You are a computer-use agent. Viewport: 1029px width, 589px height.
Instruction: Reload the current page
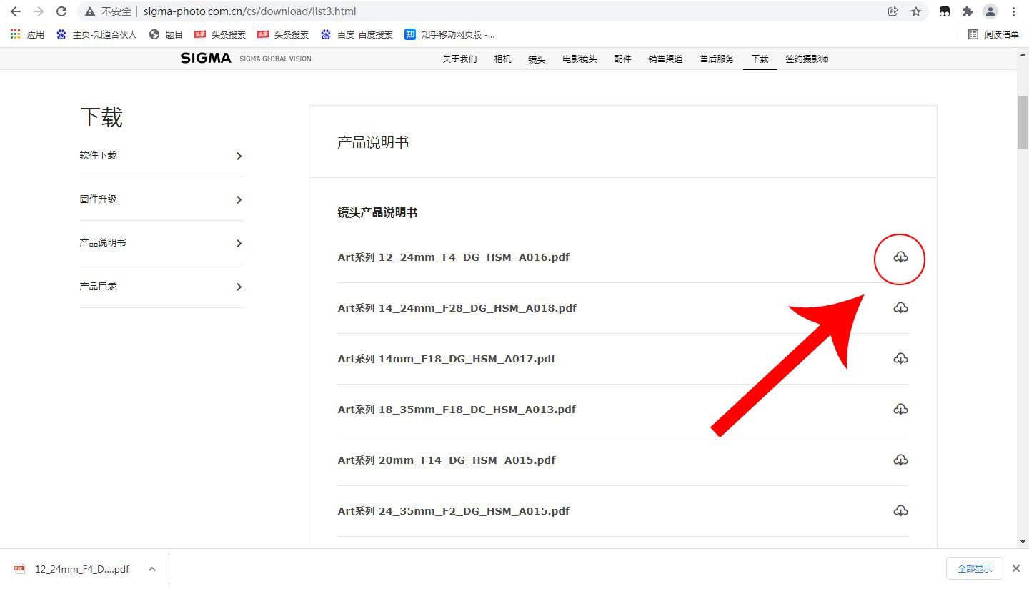(61, 11)
